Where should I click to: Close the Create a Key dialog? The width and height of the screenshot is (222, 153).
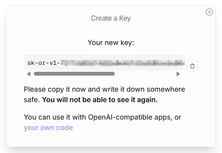pyautogui.click(x=209, y=12)
